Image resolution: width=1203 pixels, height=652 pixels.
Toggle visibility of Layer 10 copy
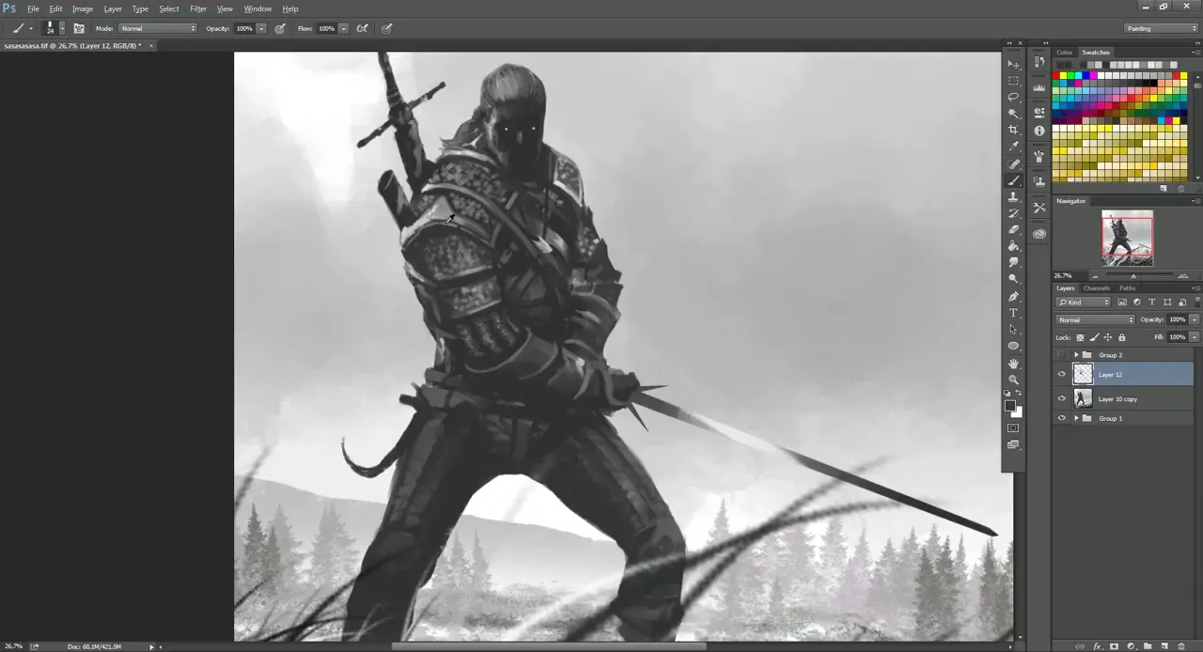pos(1062,399)
